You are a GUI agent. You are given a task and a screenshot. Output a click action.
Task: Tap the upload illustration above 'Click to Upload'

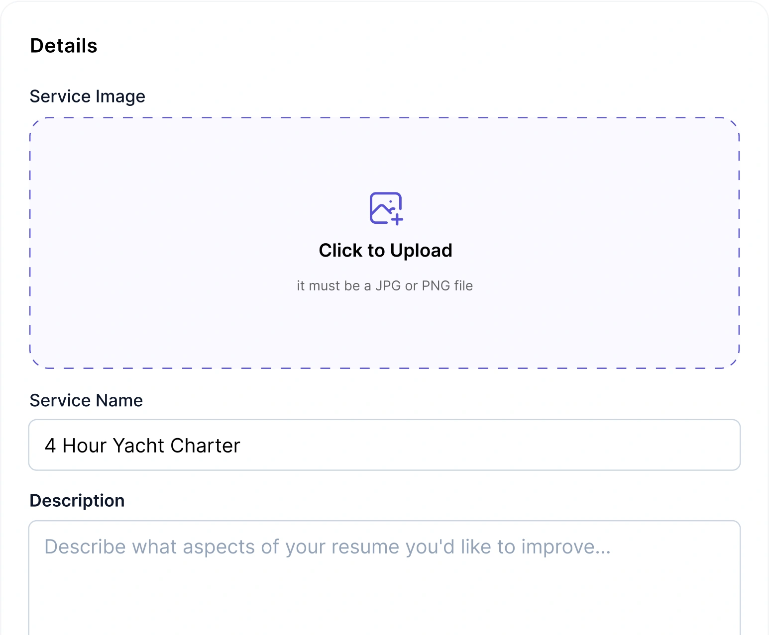[x=385, y=208]
